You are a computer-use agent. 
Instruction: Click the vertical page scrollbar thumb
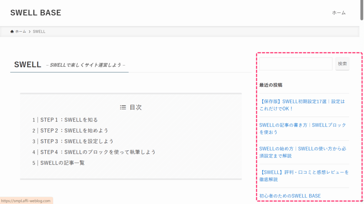coord(362,10)
